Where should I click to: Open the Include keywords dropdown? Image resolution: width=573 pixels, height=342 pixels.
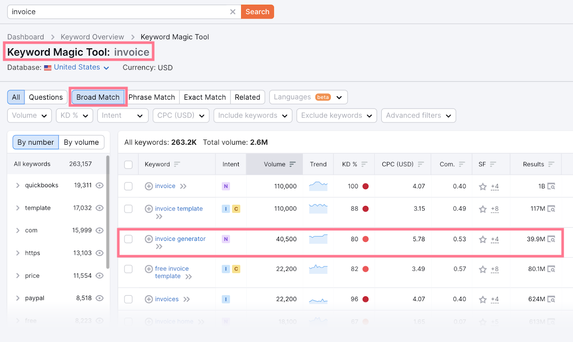[253, 115]
